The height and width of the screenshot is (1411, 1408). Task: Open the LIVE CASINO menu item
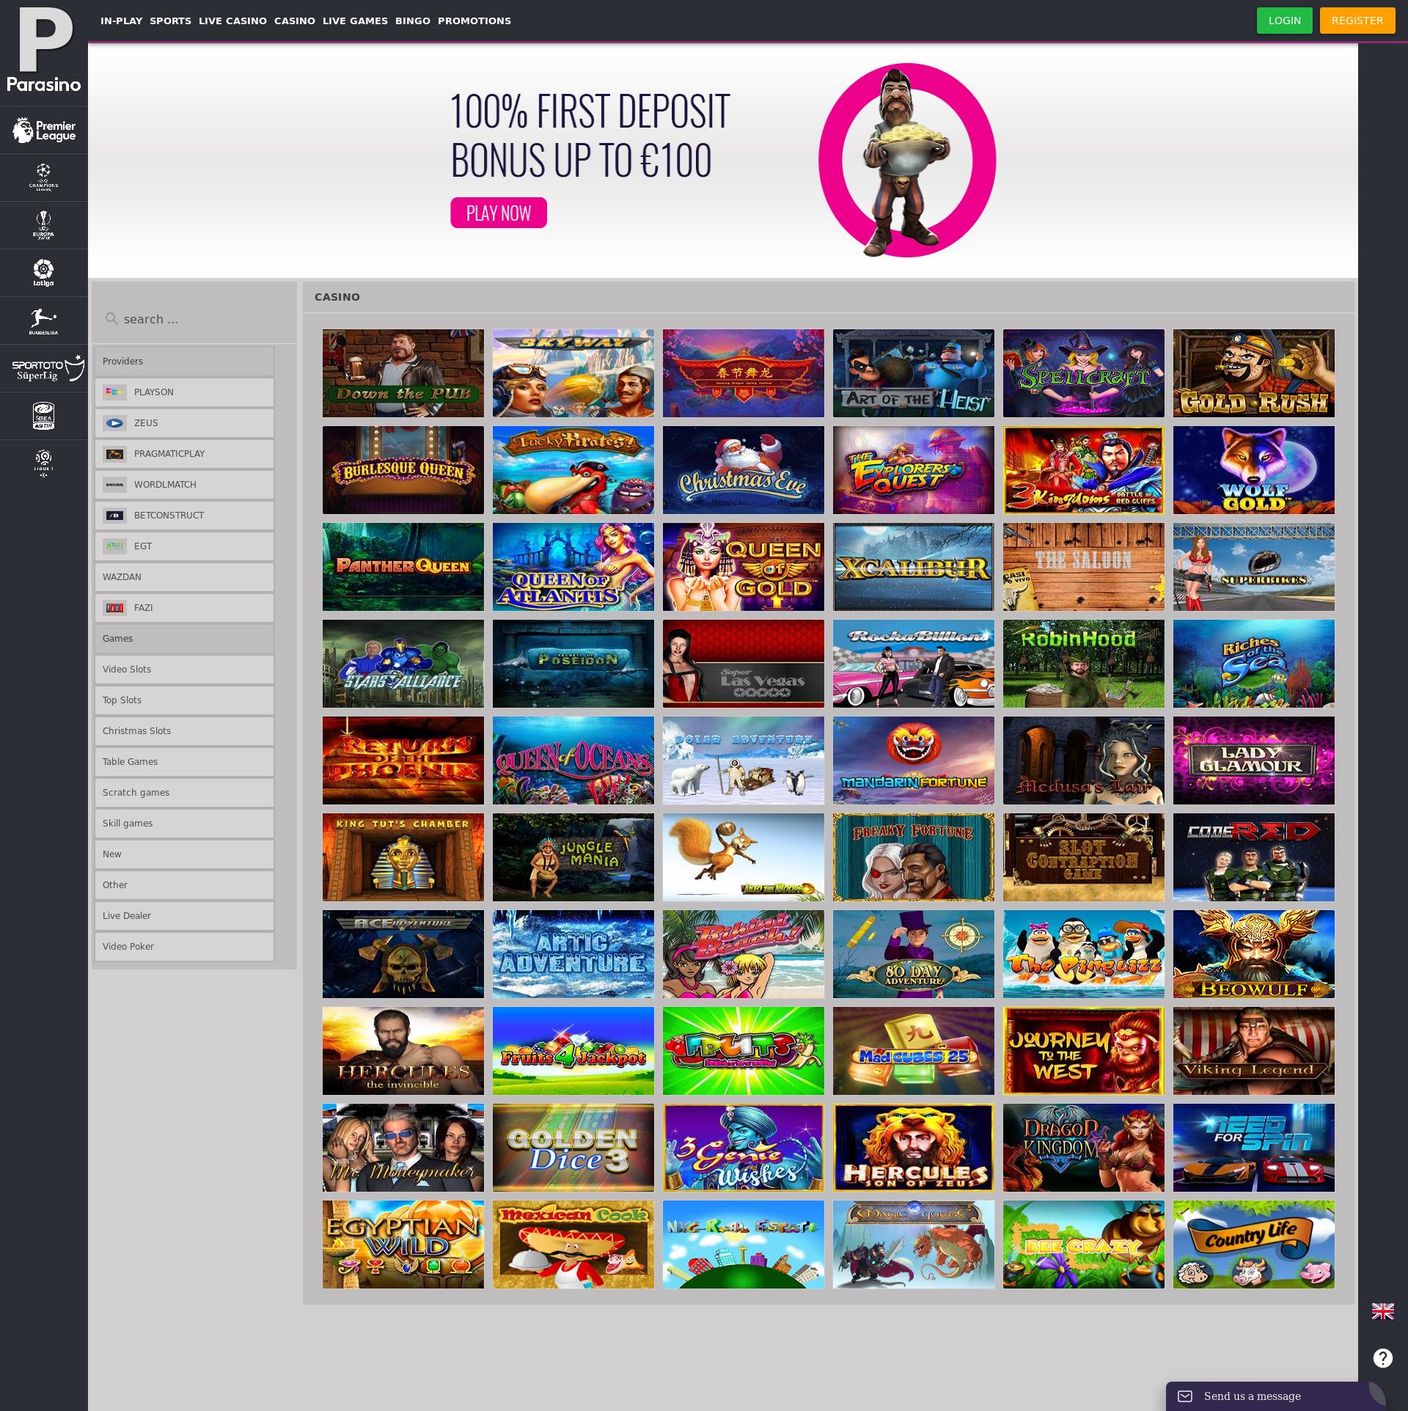232,21
